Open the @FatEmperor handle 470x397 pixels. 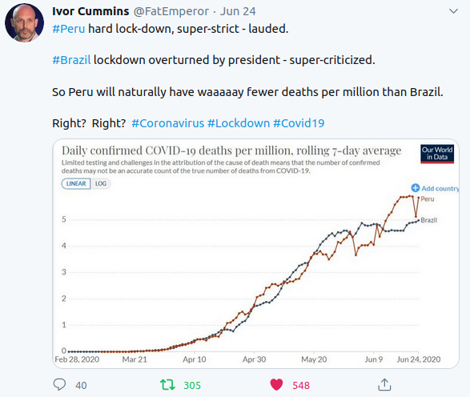click(x=171, y=11)
